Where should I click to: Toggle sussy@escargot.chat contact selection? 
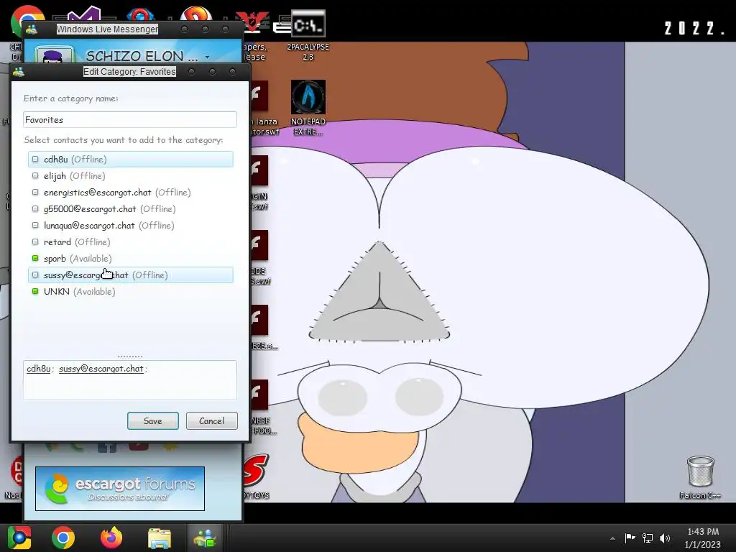pyautogui.click(x=131, y=275)
